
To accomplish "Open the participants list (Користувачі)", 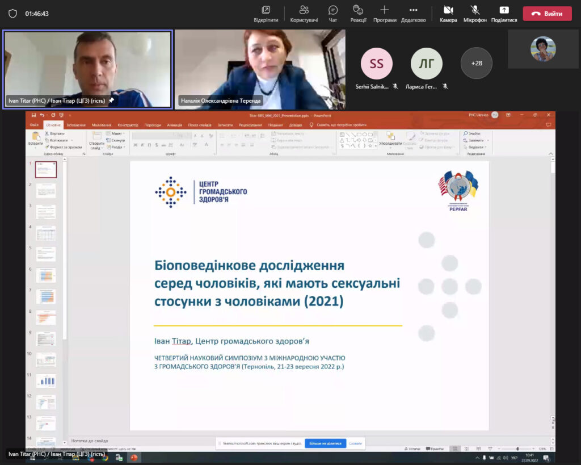I will pos(304,13).
